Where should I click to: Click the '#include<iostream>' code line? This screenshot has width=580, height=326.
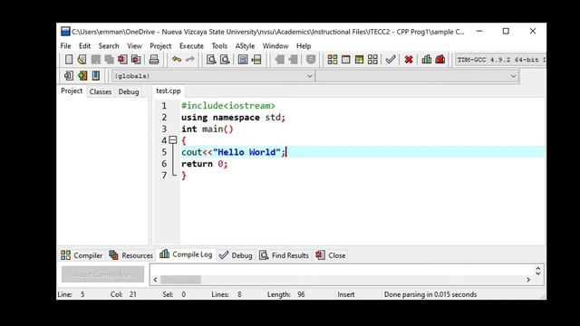(x=228, y=106)
